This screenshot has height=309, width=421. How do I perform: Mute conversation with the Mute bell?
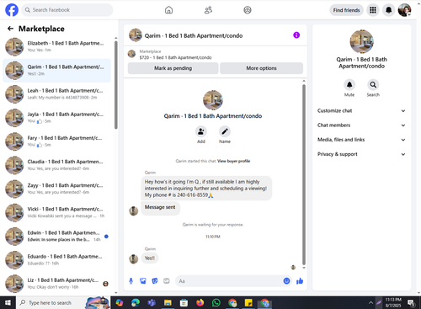[x=349, y=84]
